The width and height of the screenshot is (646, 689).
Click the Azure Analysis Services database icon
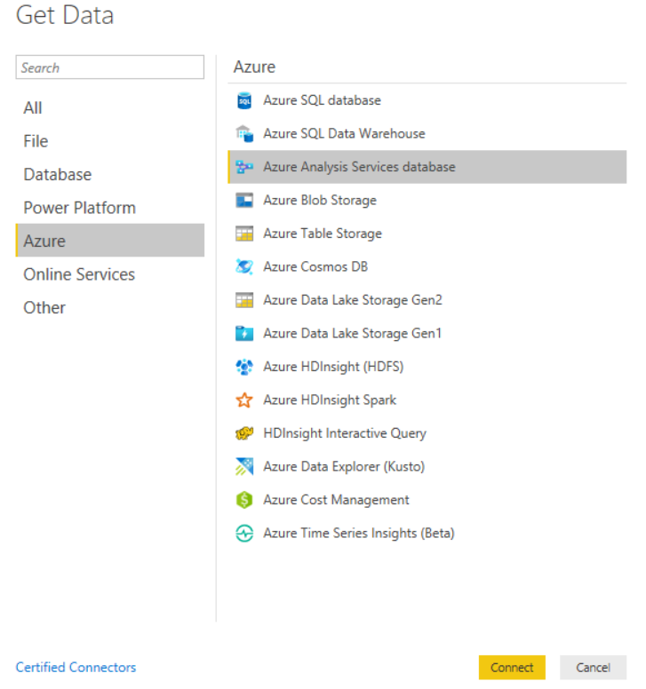[x=244, y=167]
